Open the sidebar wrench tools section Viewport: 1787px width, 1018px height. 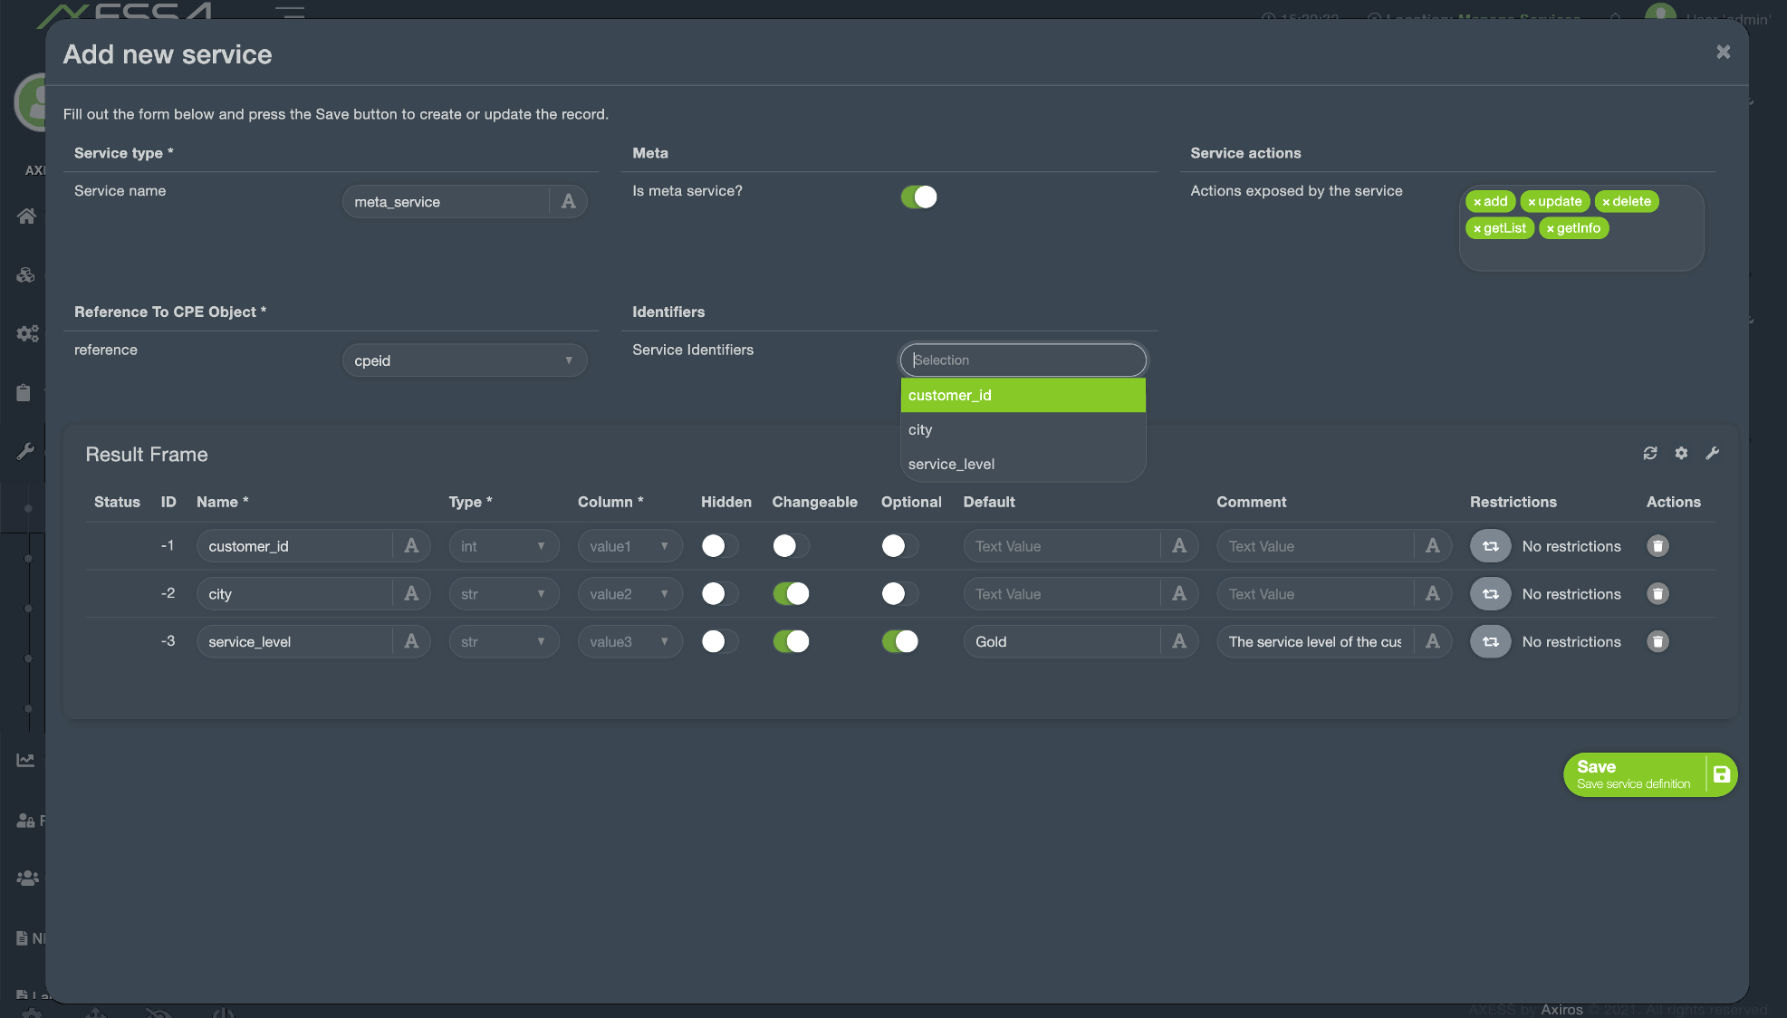25,451
